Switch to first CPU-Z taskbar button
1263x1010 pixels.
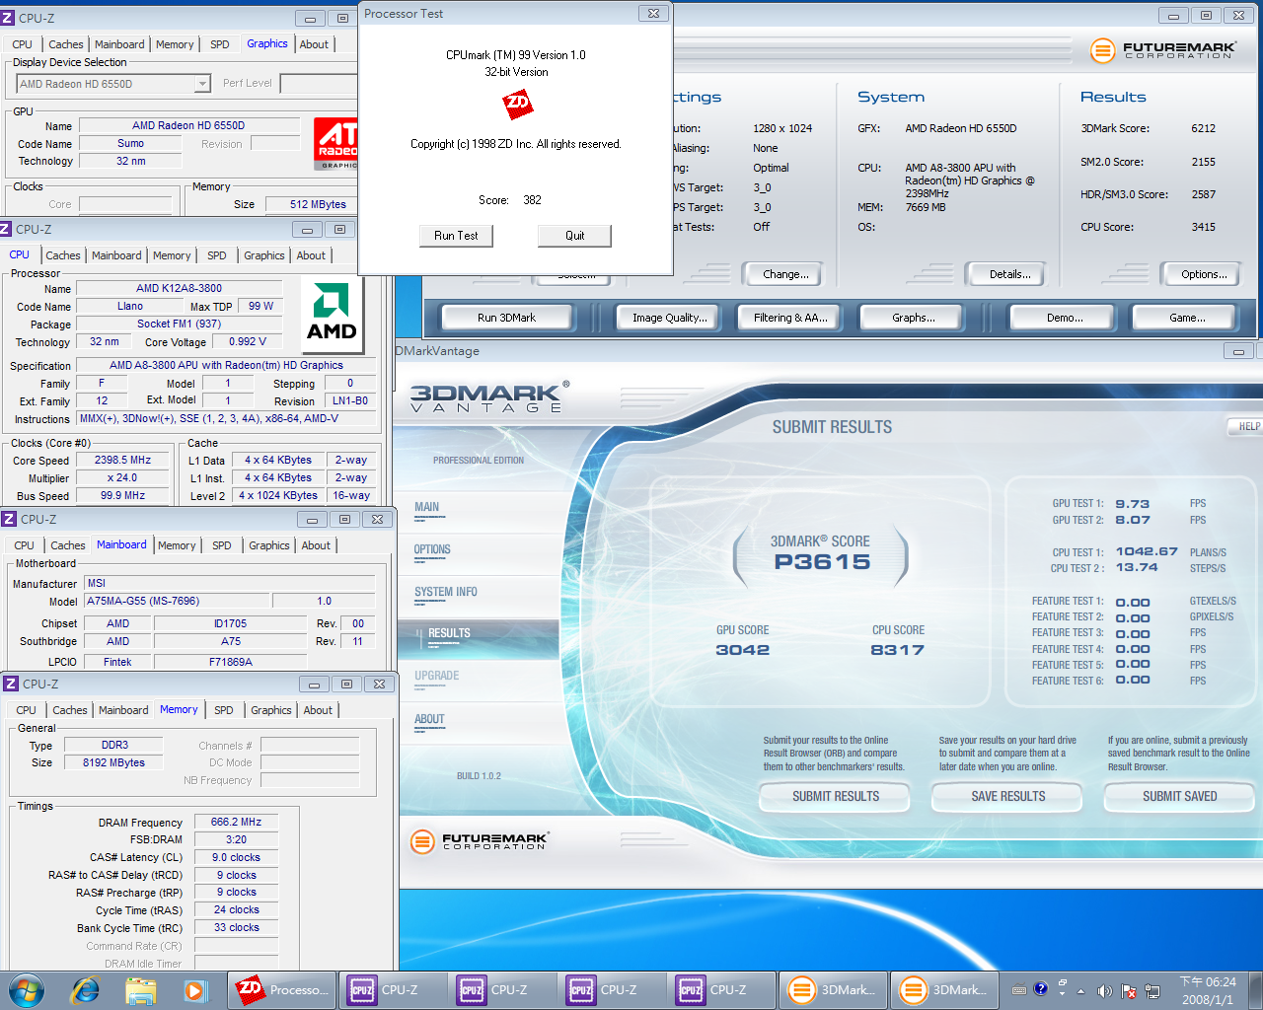392,990
